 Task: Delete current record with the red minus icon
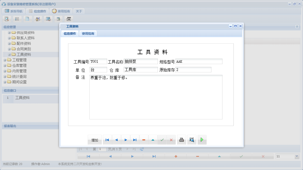(143, 140)
